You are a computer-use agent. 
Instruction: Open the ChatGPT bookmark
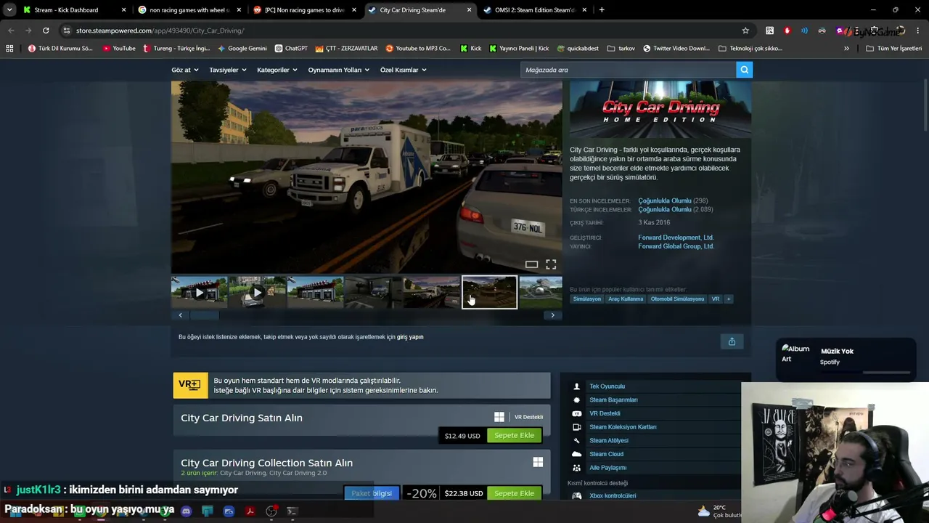pyautogui.click(x=291, y=49)
